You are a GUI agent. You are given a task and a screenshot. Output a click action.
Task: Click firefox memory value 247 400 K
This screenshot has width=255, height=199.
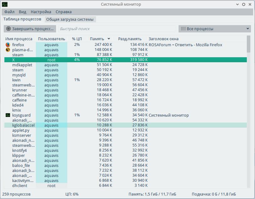pos(103,45)
